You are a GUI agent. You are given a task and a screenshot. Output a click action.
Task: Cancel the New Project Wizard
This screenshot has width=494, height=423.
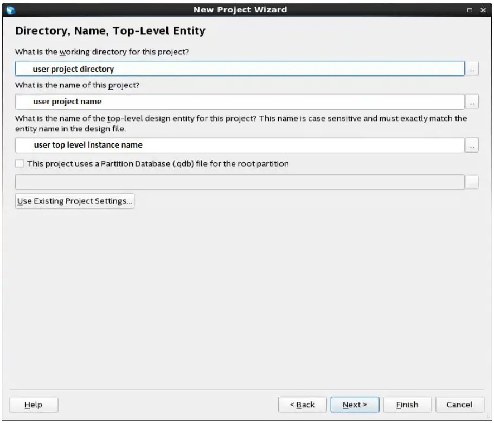coord(460,405)
